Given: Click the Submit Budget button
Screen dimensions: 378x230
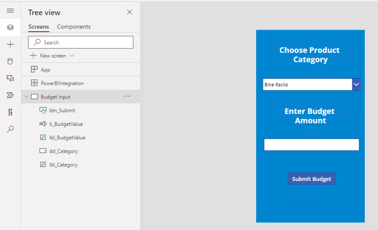Looking at the screenshot, I should click(311, 179).
